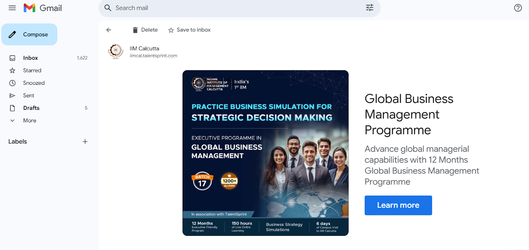Click the Gmail logo
Screen dimensions: 529x250
43,8
